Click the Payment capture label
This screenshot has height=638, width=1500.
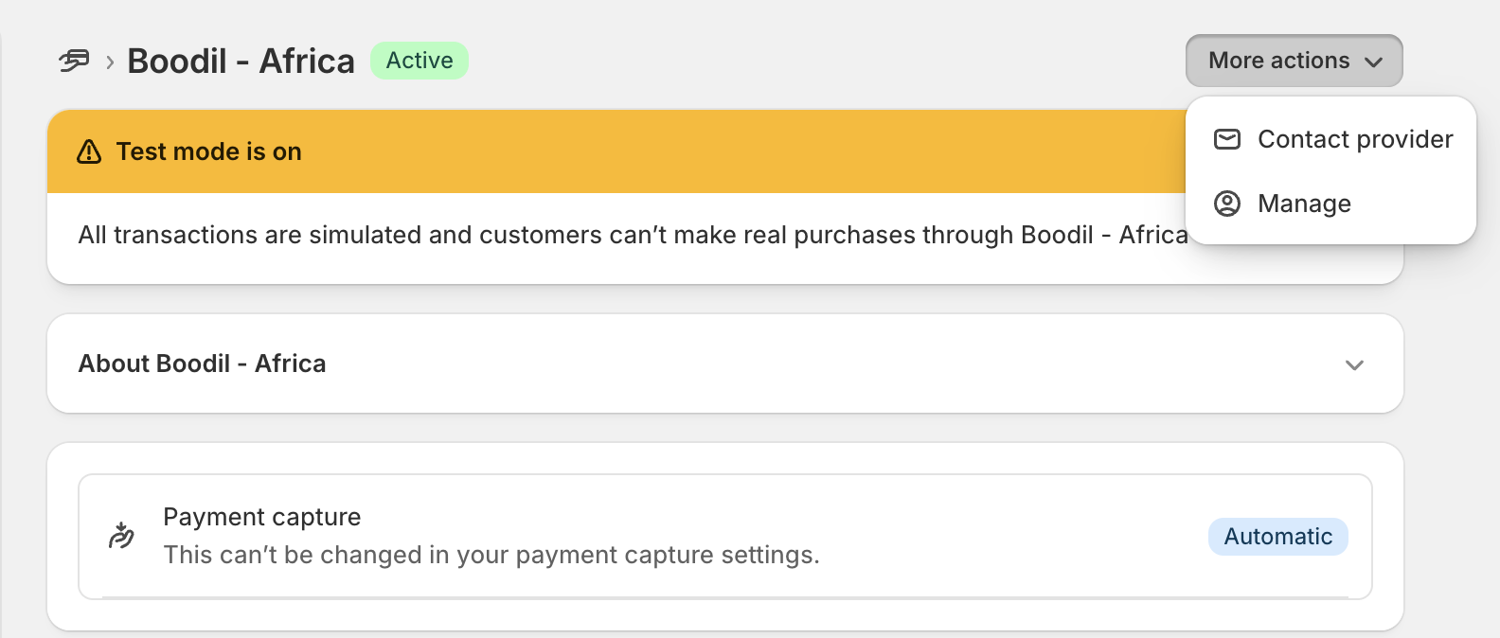261,517
